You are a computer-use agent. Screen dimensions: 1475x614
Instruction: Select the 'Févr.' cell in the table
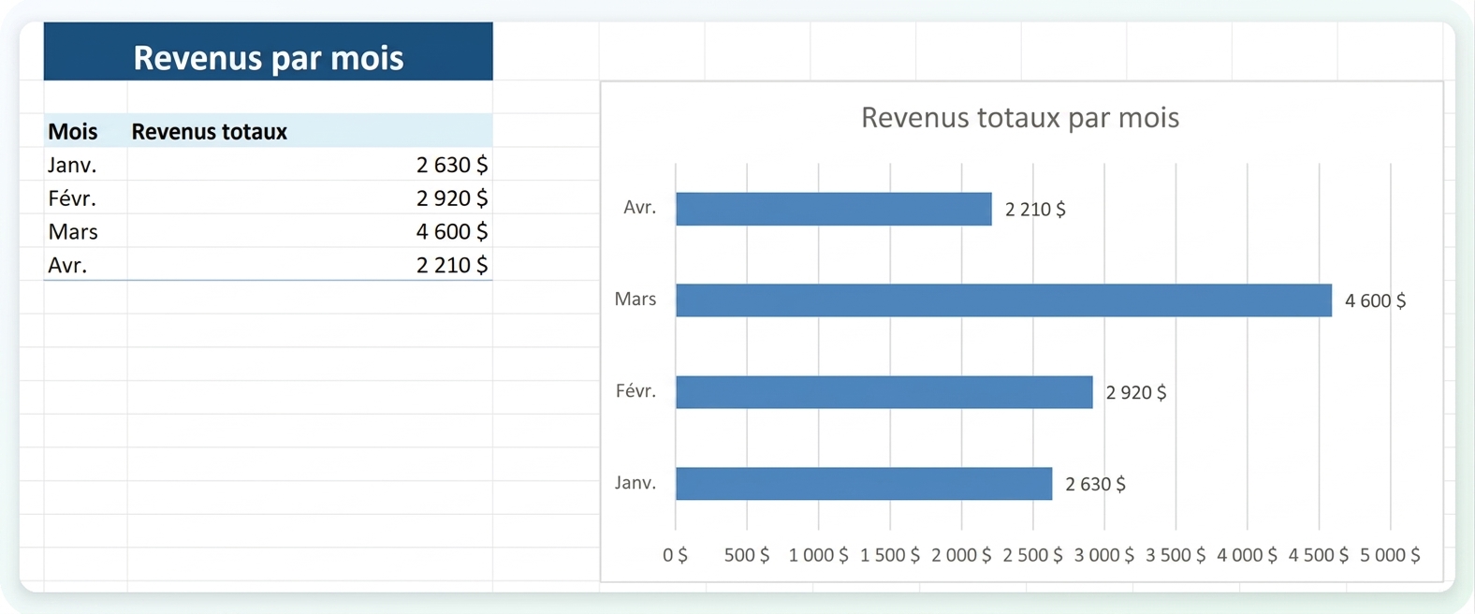tap(85, 197)
